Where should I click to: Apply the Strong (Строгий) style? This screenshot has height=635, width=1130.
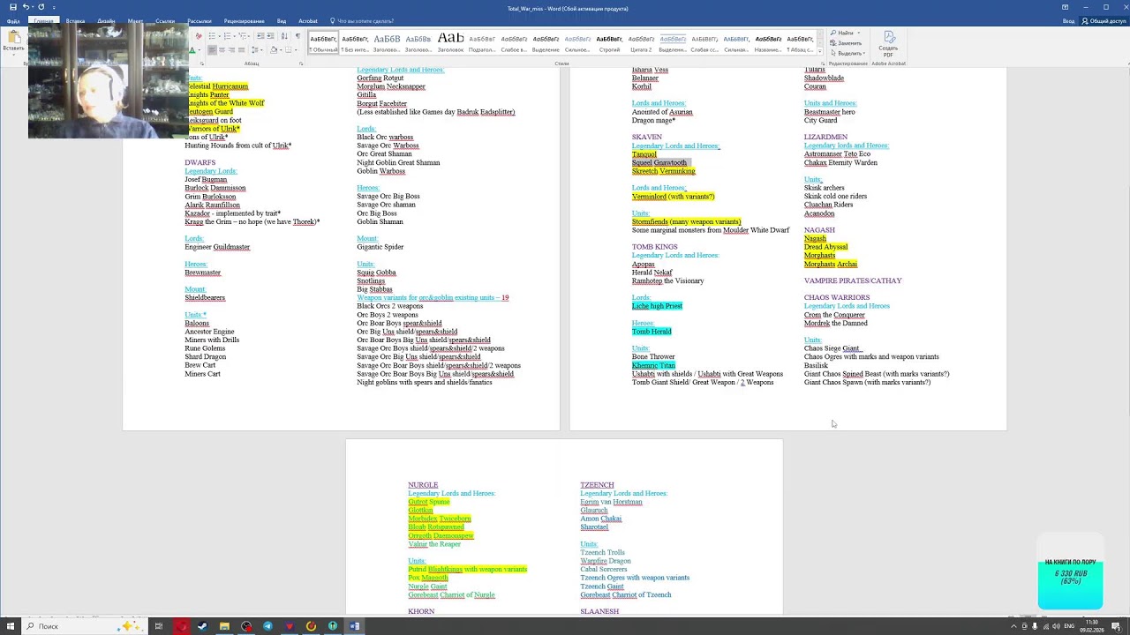point(609,43)
